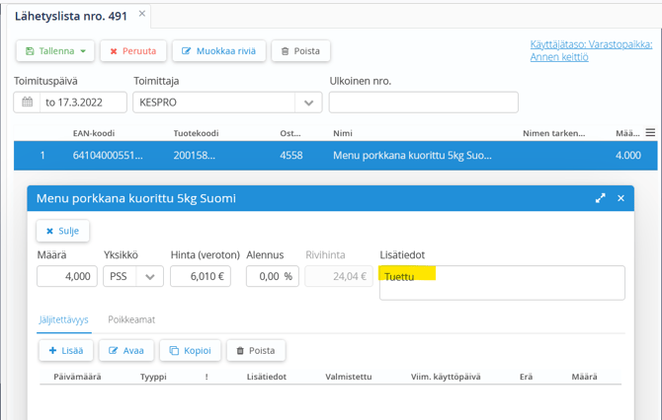Click the 4558 order code cell

[291, 156]
